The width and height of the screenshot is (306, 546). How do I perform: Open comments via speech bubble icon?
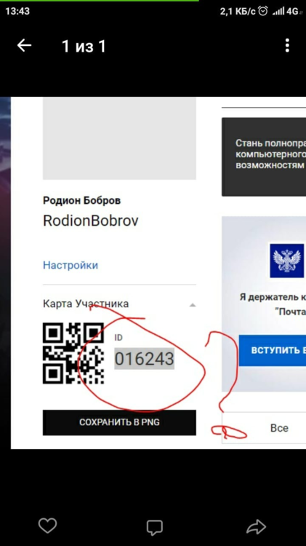tap(154, 527)
